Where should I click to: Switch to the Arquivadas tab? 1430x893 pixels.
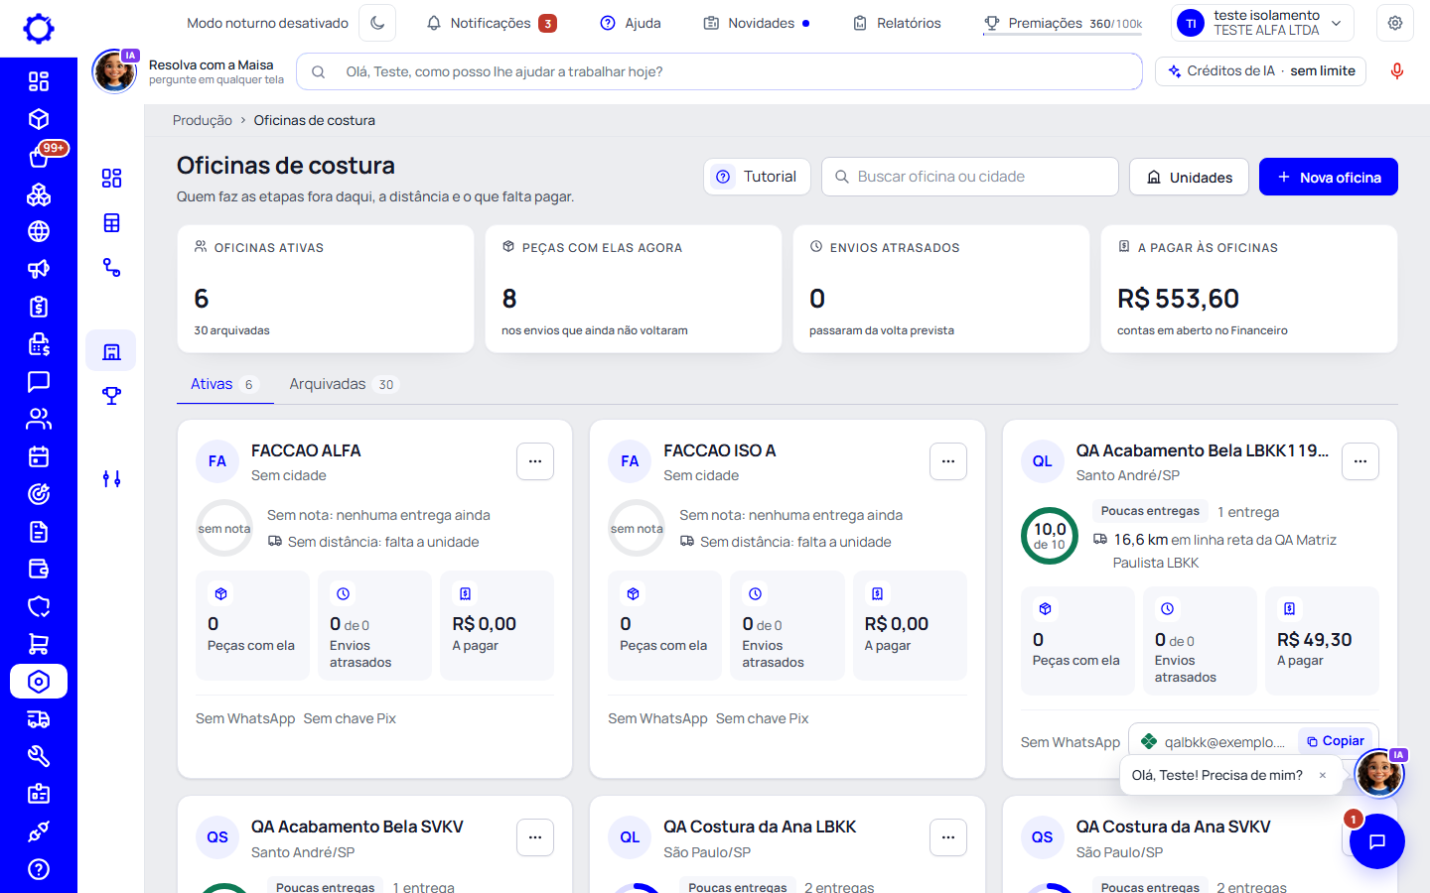344,384
